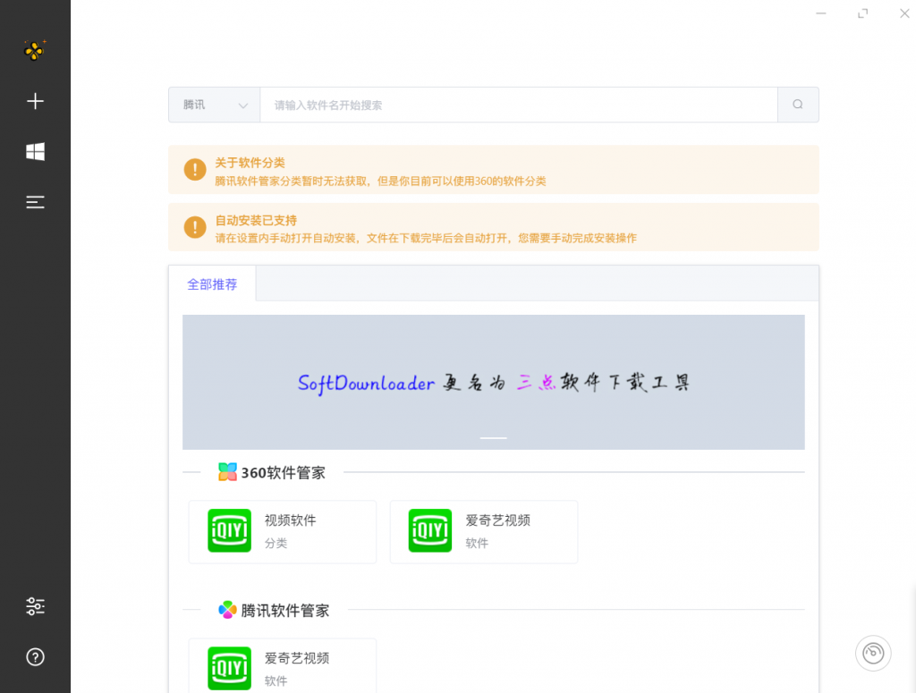This screenshot has width=916, height=693.
Task: Open the settings sliders icon in sidebar
Action: pos(35,606)
